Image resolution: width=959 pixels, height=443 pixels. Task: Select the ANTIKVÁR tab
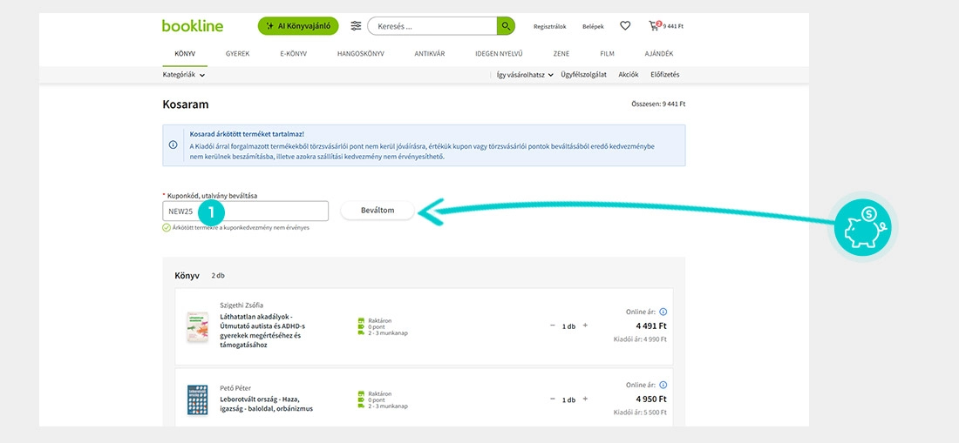430,54
